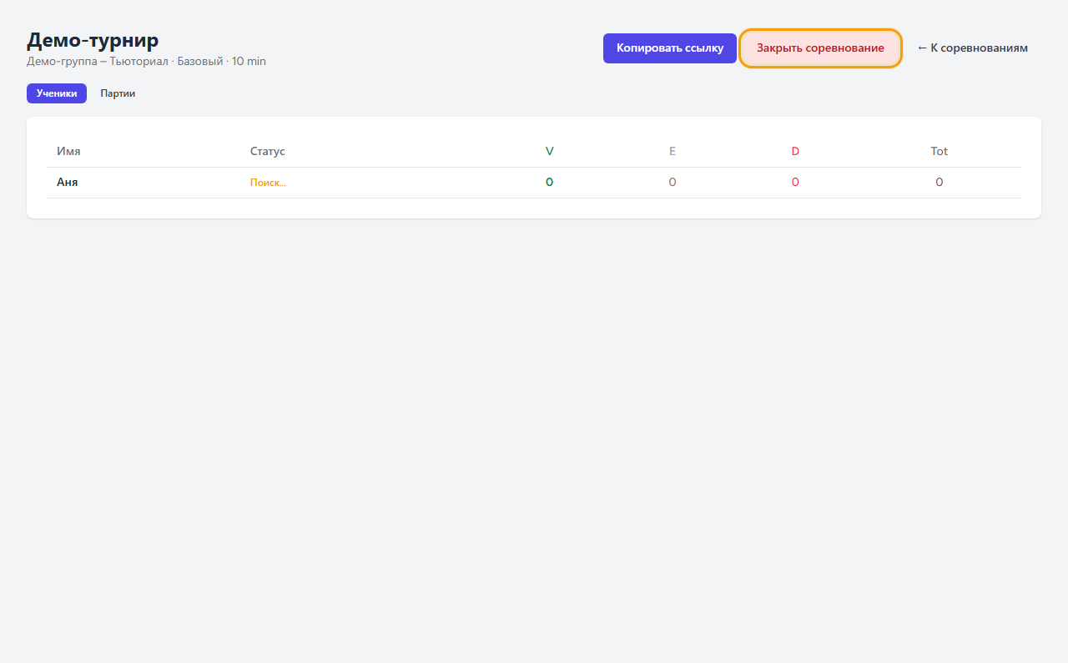Open the Партии tab

118,93
